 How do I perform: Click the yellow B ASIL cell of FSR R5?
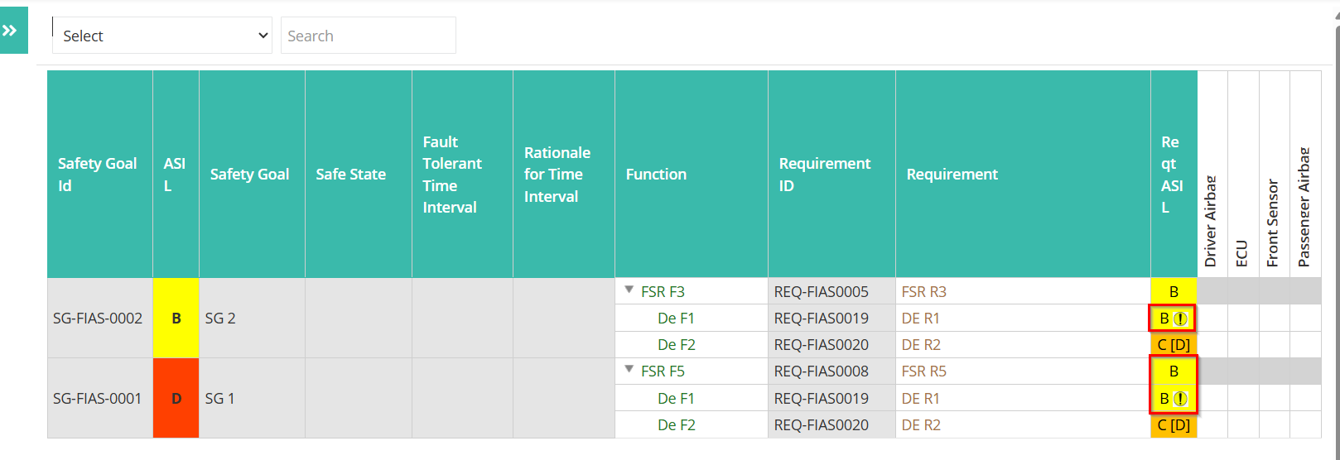pyautogui.click(x=1174, y=371)
